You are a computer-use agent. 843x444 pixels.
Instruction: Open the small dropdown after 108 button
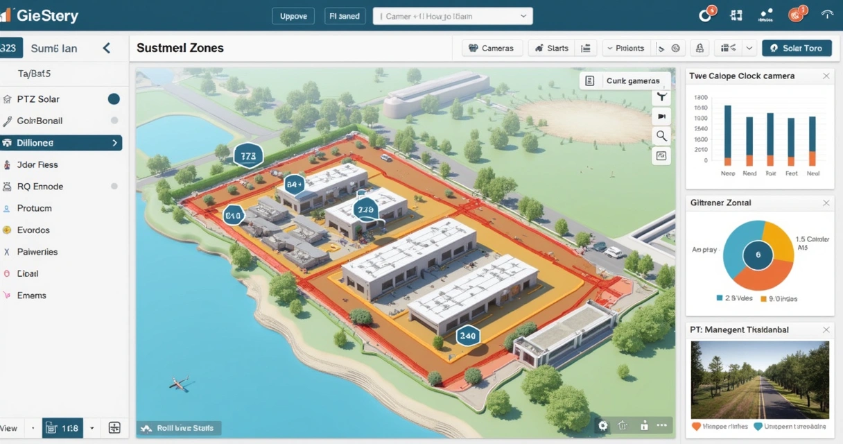(92, 428)
